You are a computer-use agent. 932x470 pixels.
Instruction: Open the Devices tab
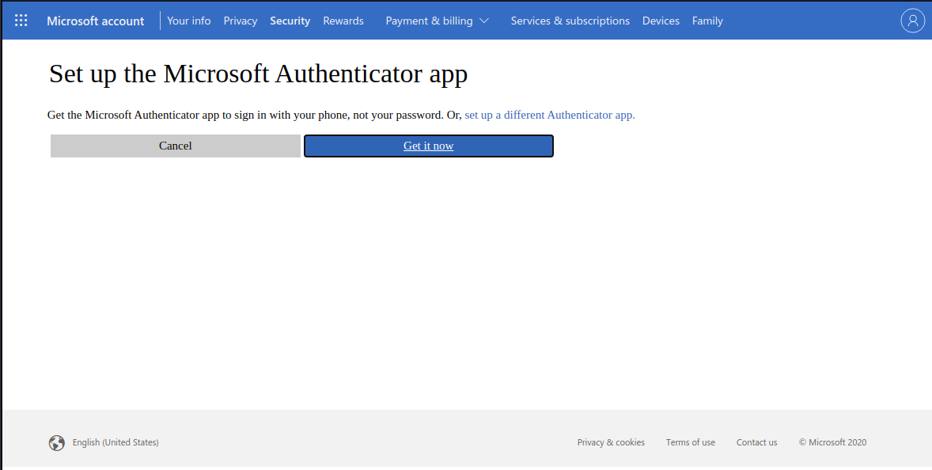[x=661, y=21]
